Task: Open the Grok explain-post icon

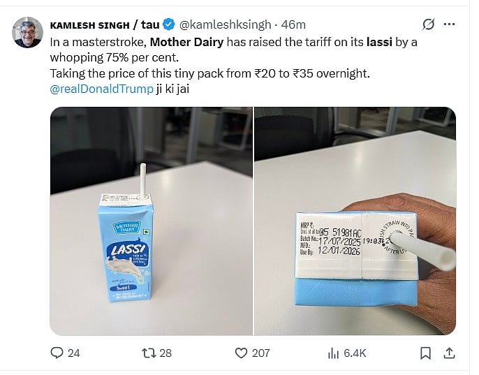Action: point(429,24)
